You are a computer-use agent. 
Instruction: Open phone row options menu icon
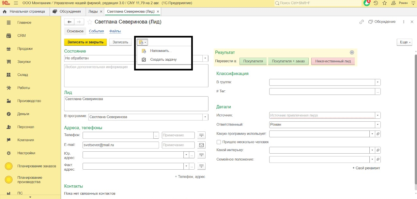(202, 135)
